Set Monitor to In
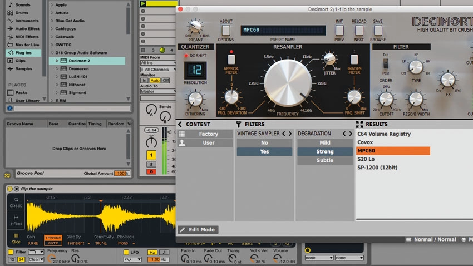The width and height of the screenshot is (473, 266). [144, 81]
